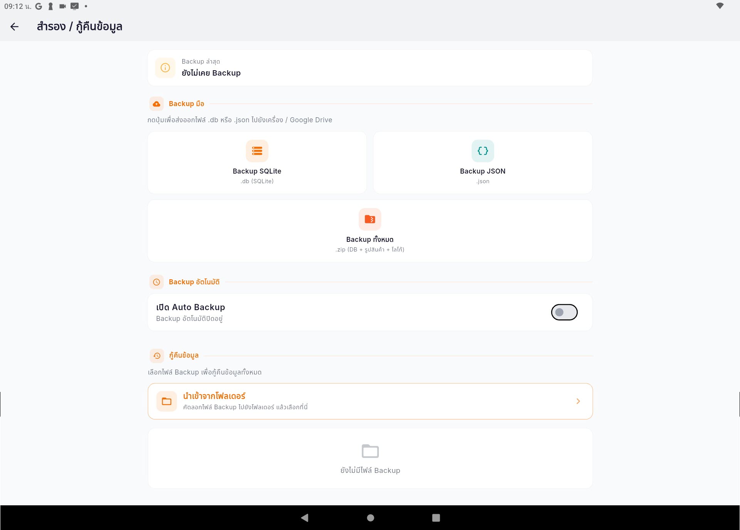Enable the Auto Backup toggle switch
The height and width of the screenshot is (530, 740).
[564, 312]
